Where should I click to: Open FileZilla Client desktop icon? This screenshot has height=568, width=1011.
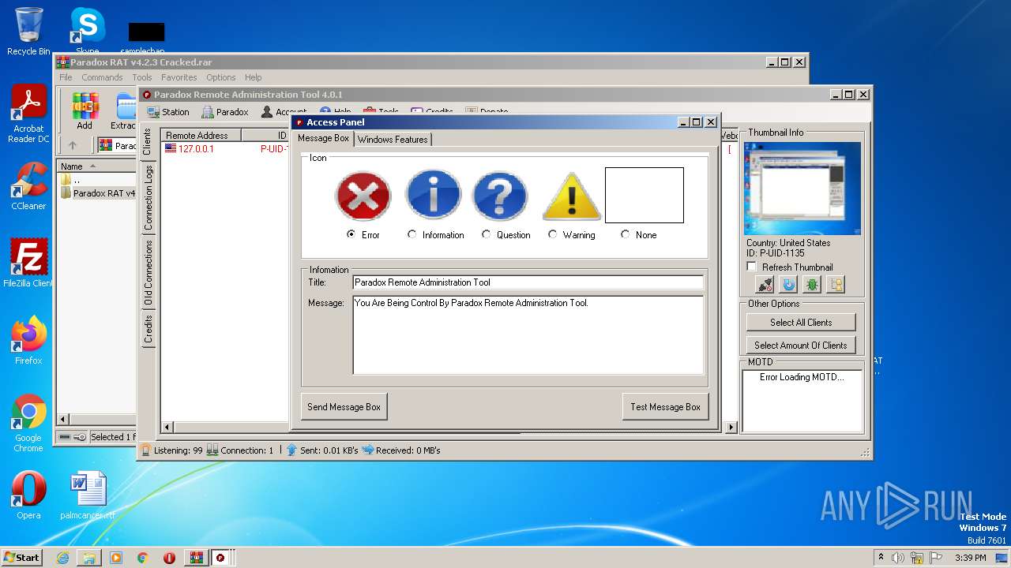click(28, 263)
